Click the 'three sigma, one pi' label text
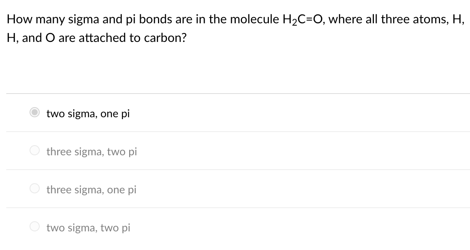The width and height of the screenshot is (470, 250). [91, 190]
